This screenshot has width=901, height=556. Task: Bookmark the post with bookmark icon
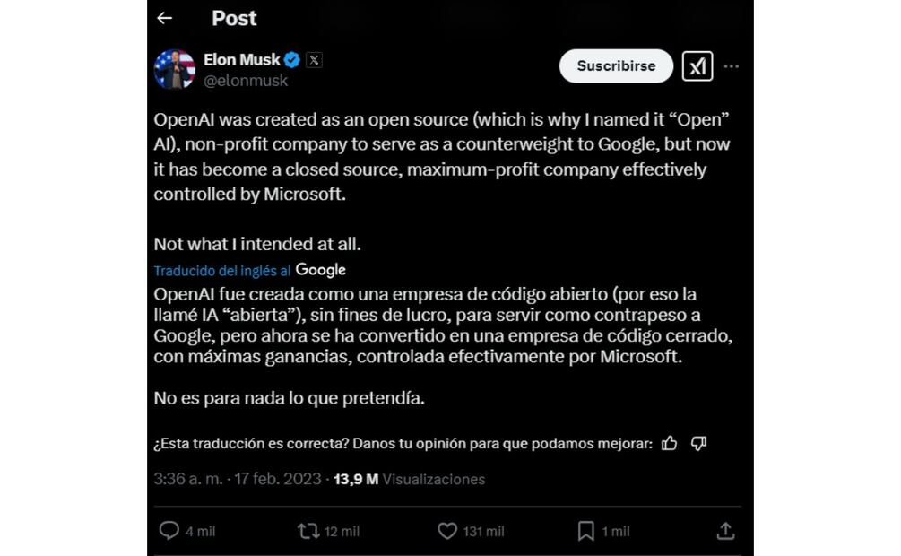[x=586, y=531]
